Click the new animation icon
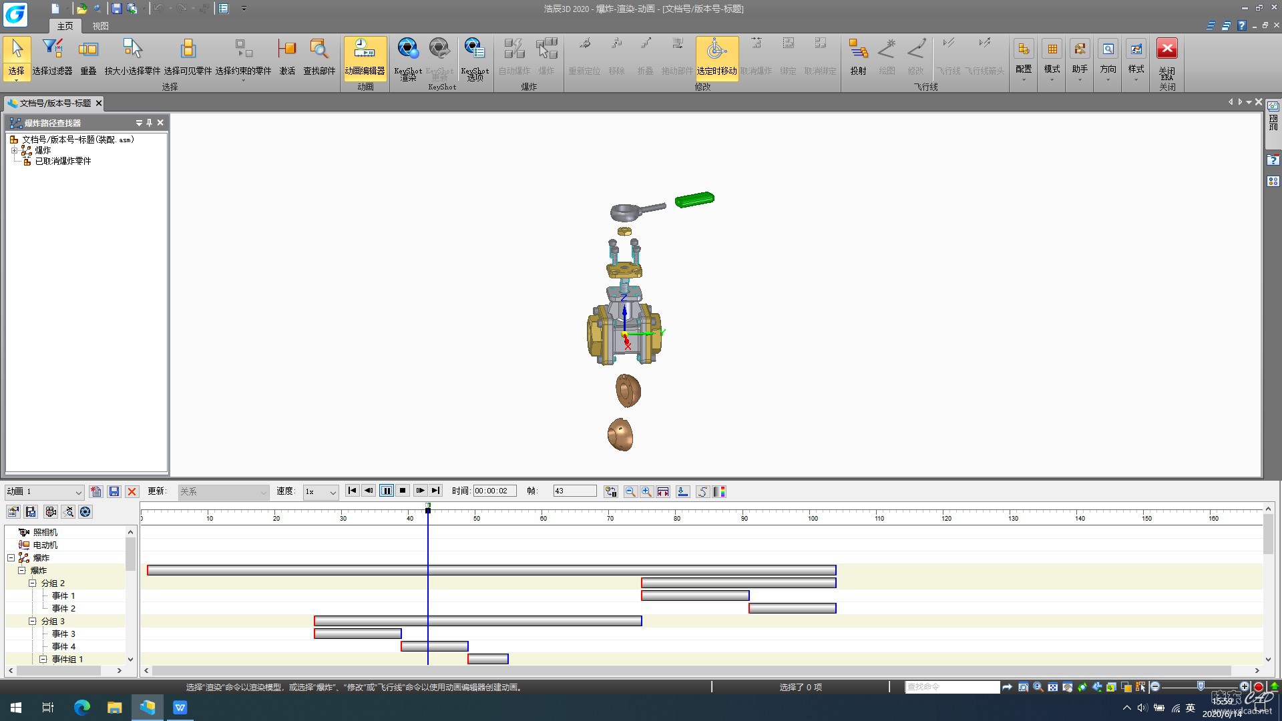The width and height of the screenshot is (1282, 721). coord(95,491)
